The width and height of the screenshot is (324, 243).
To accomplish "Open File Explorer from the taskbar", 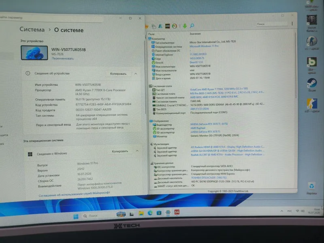I will point(141,213).
